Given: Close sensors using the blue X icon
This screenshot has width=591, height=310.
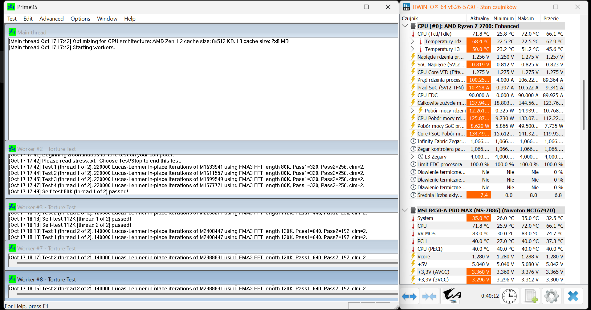Looking at the screenshot, I should (x=573, y=296).
